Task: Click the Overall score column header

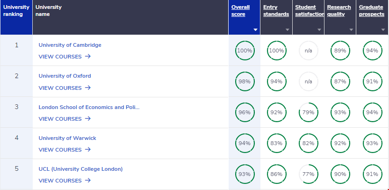Action: (240, 11)
